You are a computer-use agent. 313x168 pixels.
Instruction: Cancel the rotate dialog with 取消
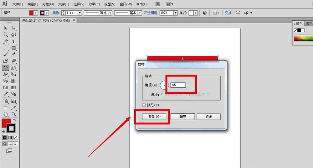209,117
